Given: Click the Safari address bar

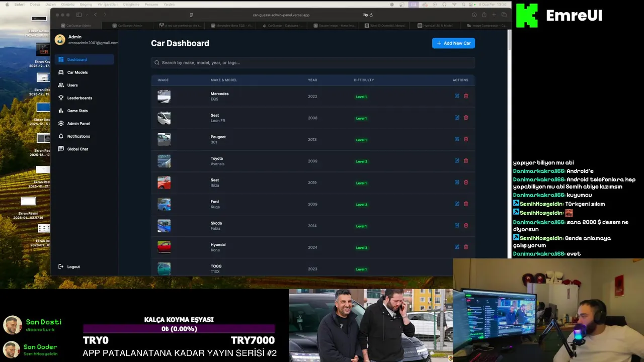Looking at the screenshot, I should point(281,15).
